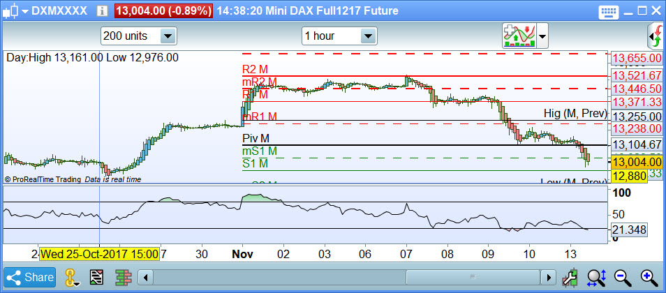Click the yellow 13,004.00 current price label
666x293 pixels.
coord(637,162)
